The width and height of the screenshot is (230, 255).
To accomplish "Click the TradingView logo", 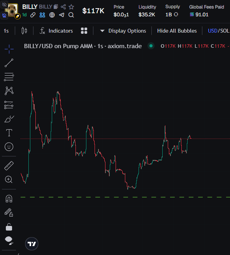I will click(x=32, y=244).
